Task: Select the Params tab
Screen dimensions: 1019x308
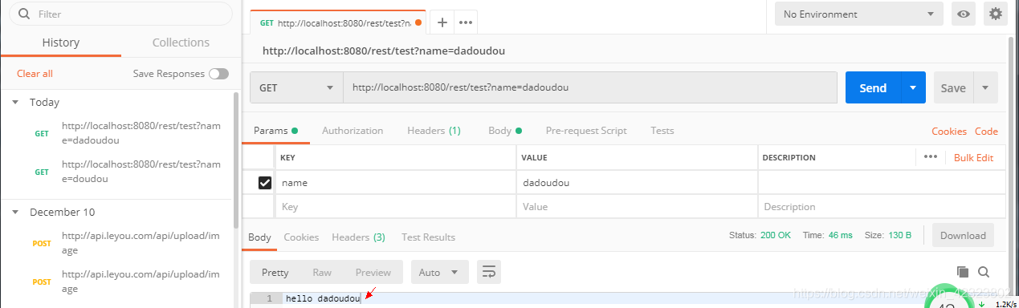Action: click(275, 130)
